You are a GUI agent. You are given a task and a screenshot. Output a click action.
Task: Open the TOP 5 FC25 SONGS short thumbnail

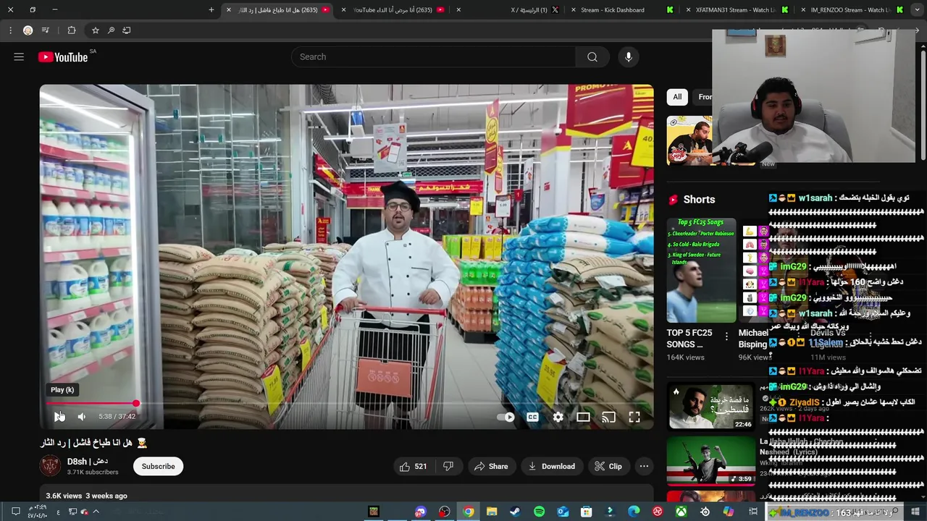pos(701,270)
